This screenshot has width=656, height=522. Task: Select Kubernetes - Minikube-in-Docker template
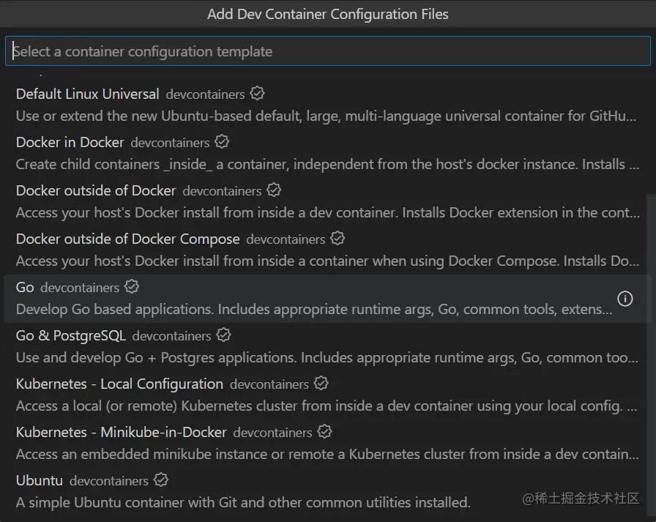click(x=122, y=433)
